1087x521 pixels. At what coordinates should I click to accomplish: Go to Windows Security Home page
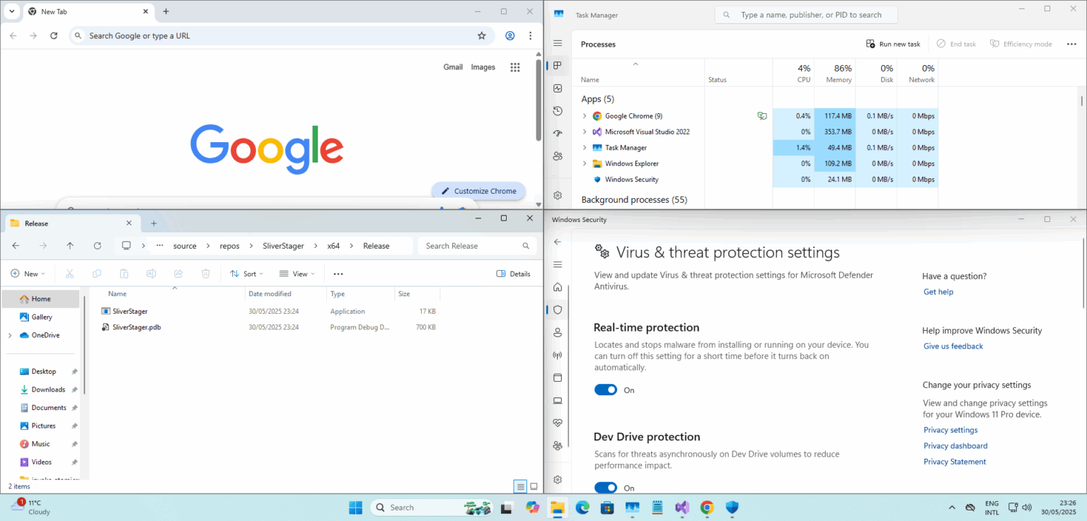(x=558, y=286)
